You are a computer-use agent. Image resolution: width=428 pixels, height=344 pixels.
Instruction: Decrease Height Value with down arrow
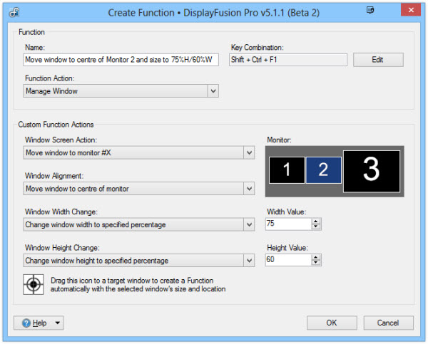(316, 263)
